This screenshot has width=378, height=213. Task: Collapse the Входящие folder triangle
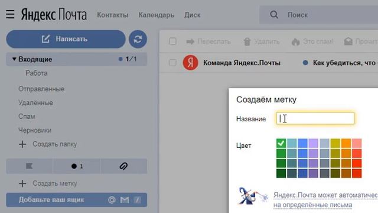tap(14, 59)
